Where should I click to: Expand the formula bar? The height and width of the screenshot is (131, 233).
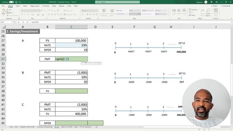tap(232, 22)
